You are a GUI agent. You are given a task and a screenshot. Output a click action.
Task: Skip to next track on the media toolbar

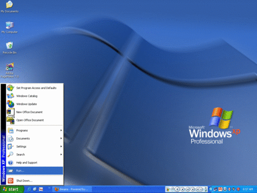pyautogui.click(x=193, y=189)
